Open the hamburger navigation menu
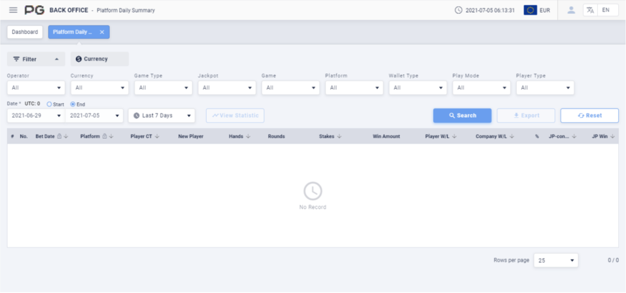The height and width of the screenshot is (293, 626). point(13,10)
